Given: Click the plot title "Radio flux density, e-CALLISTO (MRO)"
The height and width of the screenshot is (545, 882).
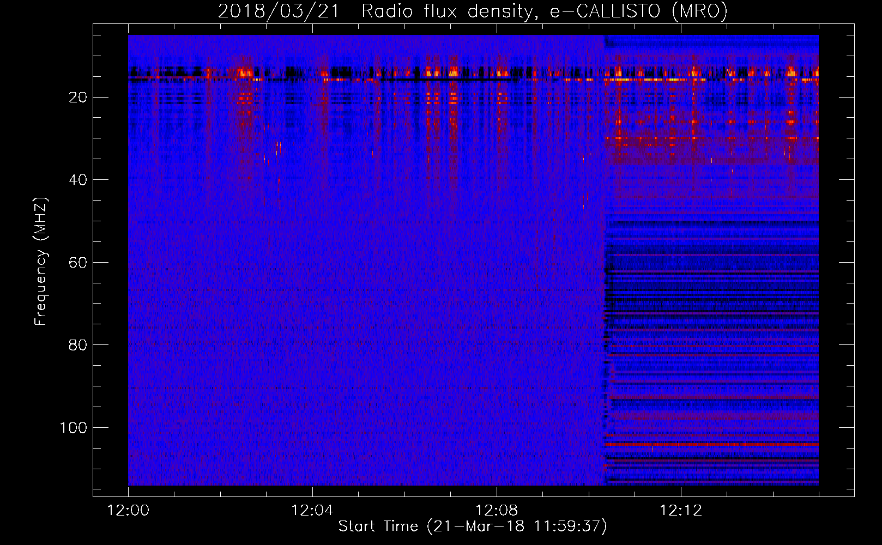Looking at the screenshot, I should coord(545,11).
